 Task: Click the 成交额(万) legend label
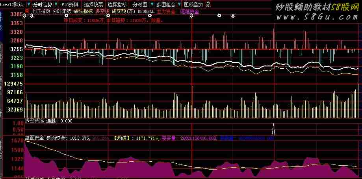[x=124, y=11]
